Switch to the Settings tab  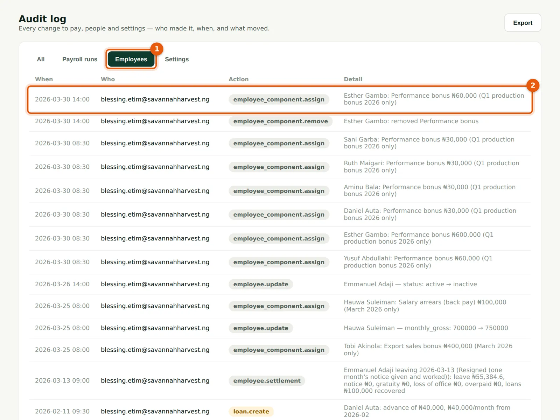click(177, 59)
